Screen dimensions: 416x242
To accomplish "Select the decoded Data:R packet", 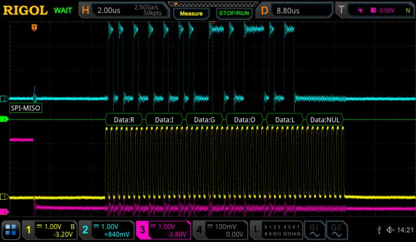I will [x=124, y=120].
